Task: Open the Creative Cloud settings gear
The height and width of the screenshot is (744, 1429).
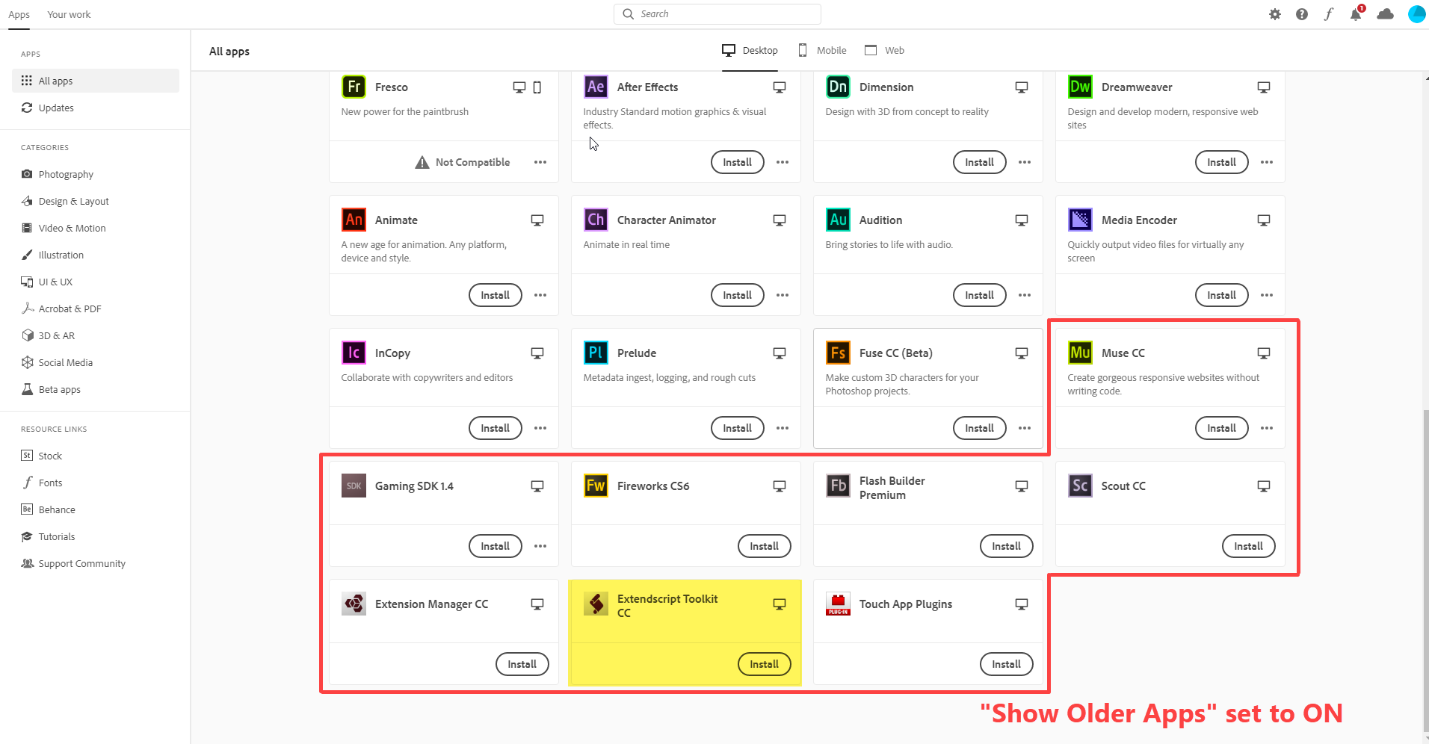Action: click(1275, 14)
